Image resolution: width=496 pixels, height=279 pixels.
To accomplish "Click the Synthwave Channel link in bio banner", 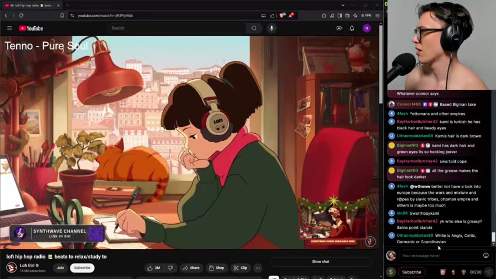I will pyautogui.click(x=57, y=233).
